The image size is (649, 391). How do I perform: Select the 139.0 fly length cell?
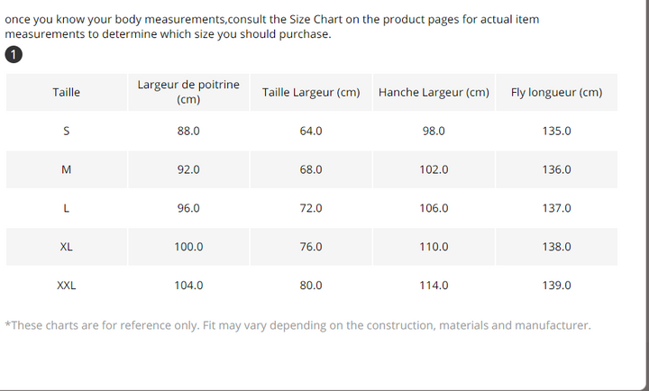(556, 286)
